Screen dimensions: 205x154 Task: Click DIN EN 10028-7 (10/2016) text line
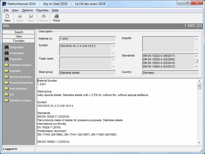point(54,117)
